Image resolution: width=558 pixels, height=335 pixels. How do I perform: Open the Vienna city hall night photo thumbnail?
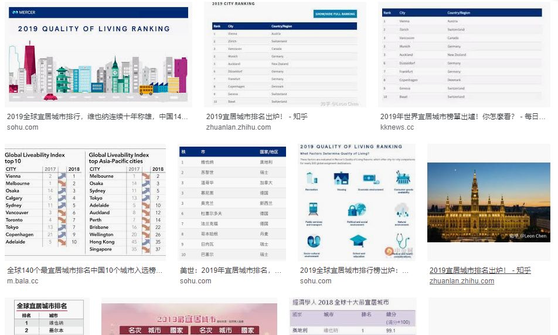[x=489, y=202]
